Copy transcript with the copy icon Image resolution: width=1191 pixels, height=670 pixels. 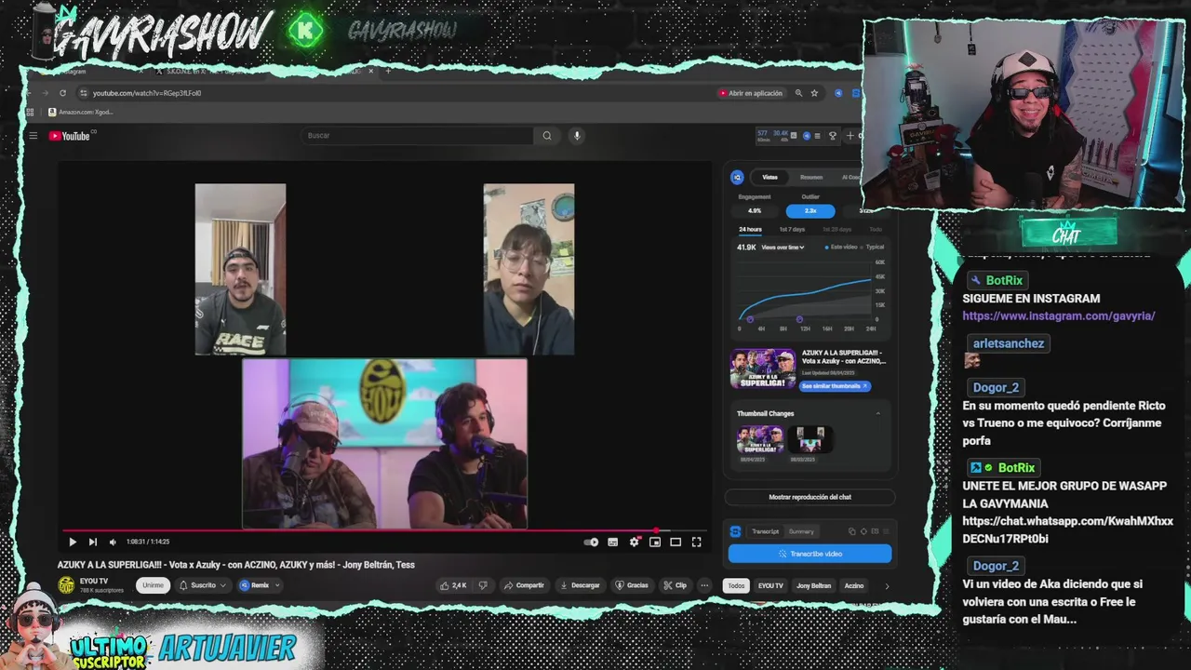coord(851,531)
